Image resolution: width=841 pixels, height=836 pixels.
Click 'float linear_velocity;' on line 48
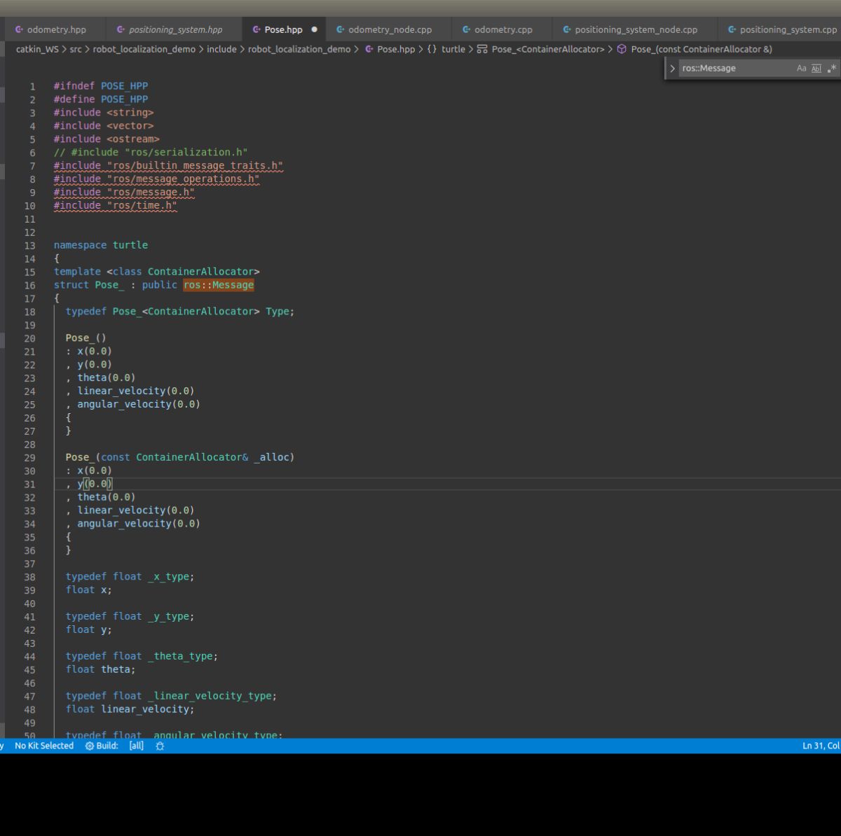130,710
